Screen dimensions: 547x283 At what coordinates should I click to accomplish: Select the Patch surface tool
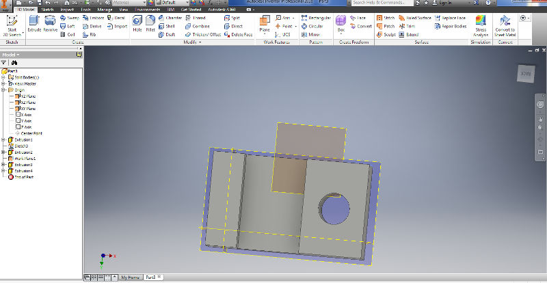pyautogui.click(x=386, y=26)
